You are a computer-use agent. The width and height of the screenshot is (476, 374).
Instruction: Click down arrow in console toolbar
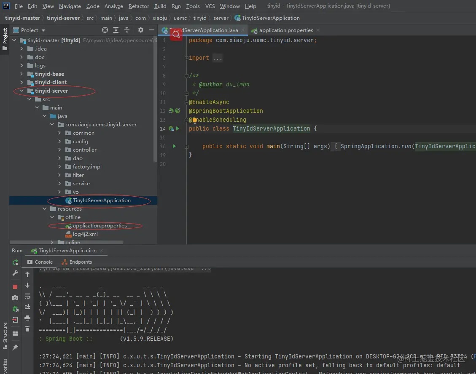pyautogui.click(x=27, y=285)
